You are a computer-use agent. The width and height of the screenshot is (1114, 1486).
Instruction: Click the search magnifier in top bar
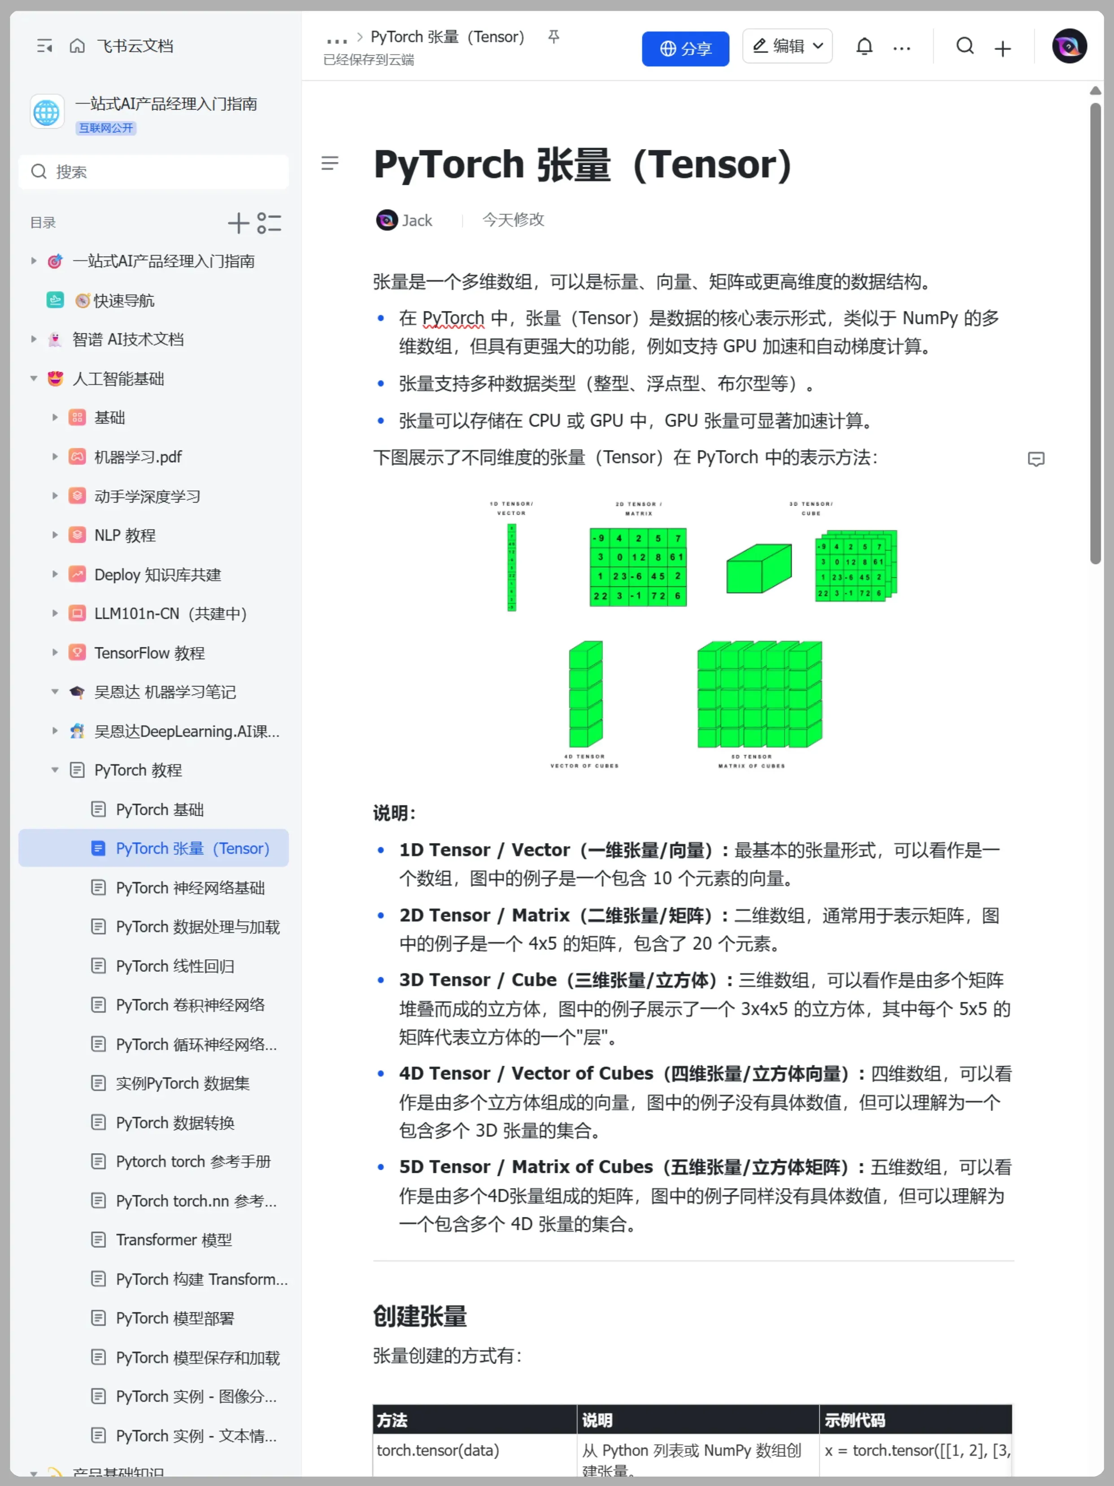[x=965, y=46]
